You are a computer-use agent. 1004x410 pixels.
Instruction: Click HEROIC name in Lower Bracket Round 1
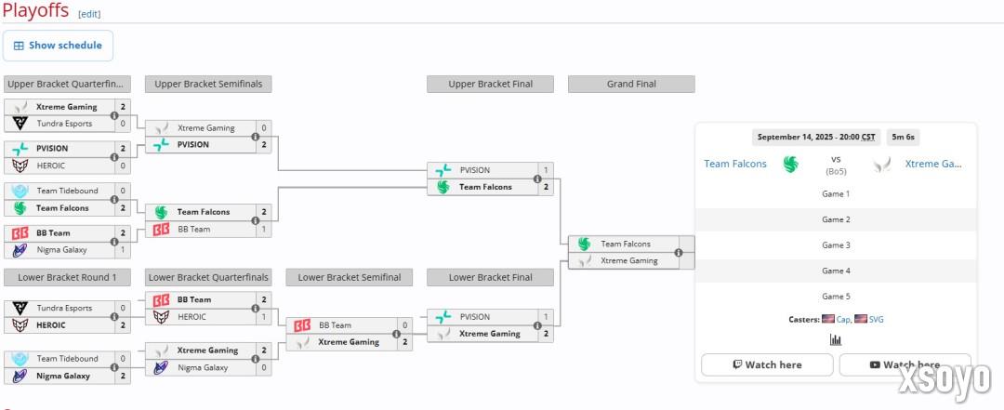coord(51,324)
